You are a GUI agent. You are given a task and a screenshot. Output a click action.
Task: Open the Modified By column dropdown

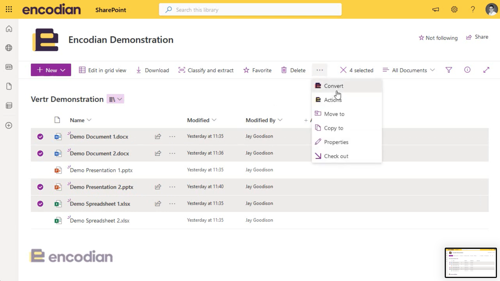pyautogui.click(x=264, y=120)
